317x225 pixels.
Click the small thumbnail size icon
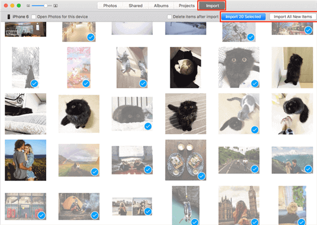pyautogui.click(x=28, y=6)
